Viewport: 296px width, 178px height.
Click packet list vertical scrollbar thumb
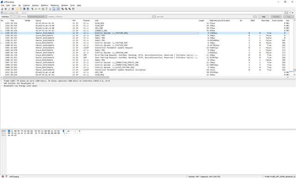(x=295, y=70)
